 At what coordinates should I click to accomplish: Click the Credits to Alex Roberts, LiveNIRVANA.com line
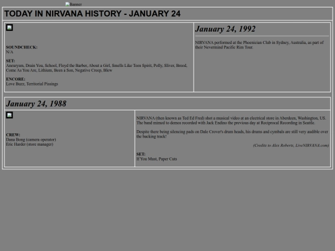click(x=291, y=146)
